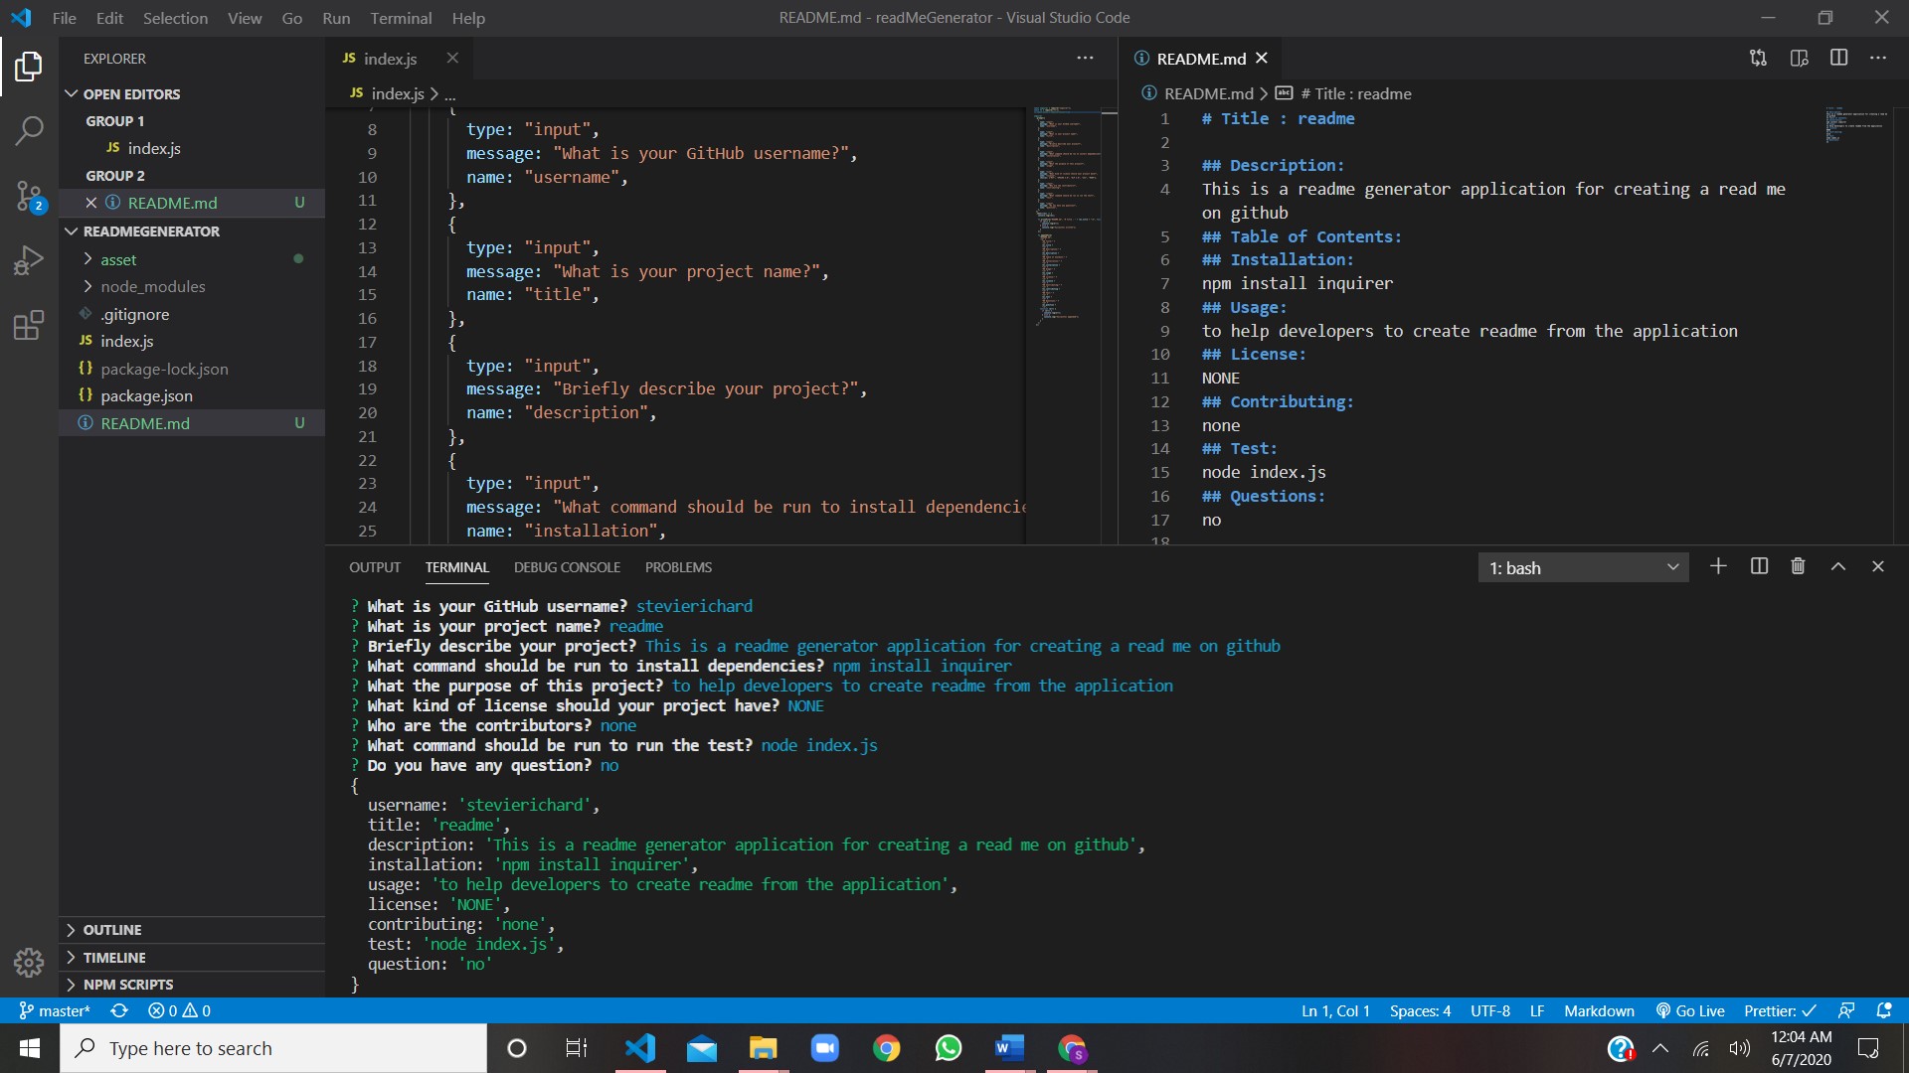
Task: Start Go Live server
Action: point(1690,1010)
